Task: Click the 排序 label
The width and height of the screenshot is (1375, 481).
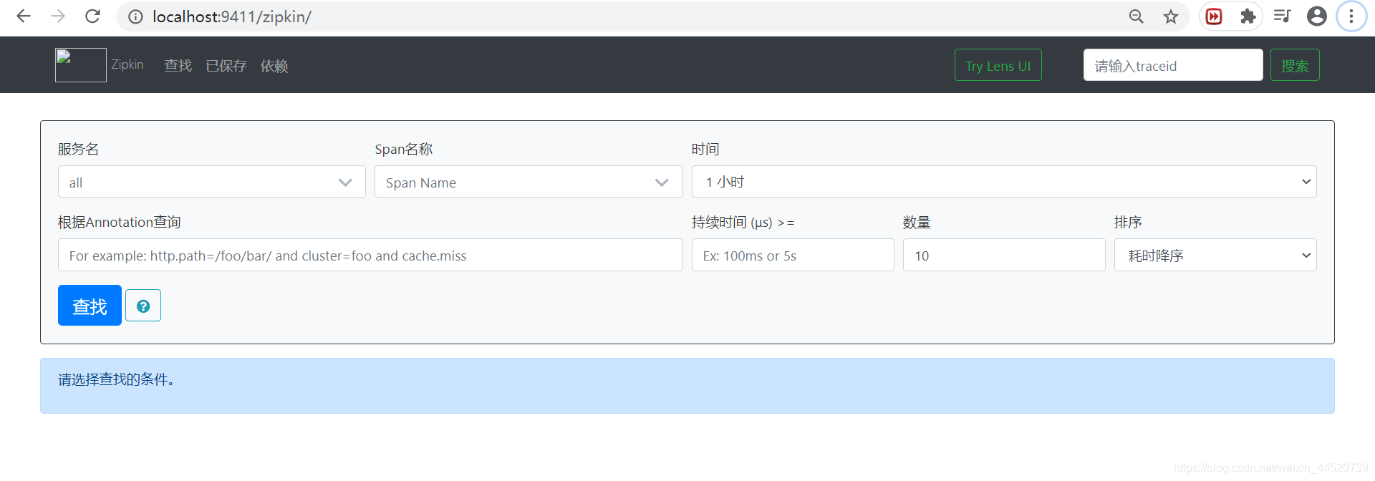Action: [x=1128, y=222]
